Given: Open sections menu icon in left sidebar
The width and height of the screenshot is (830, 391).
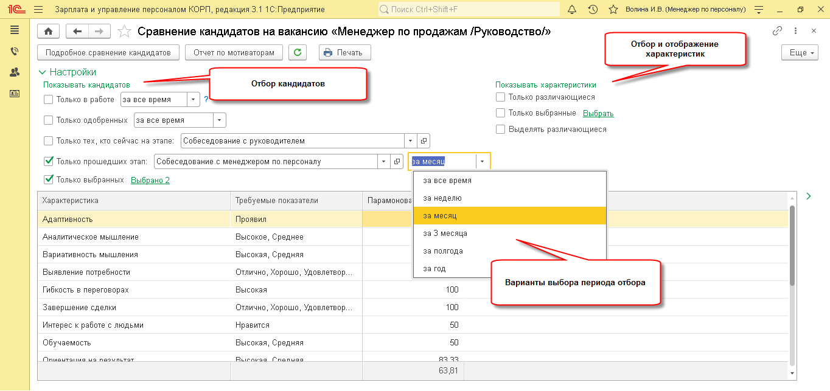Looking at the screenshot, I should 15,30.
